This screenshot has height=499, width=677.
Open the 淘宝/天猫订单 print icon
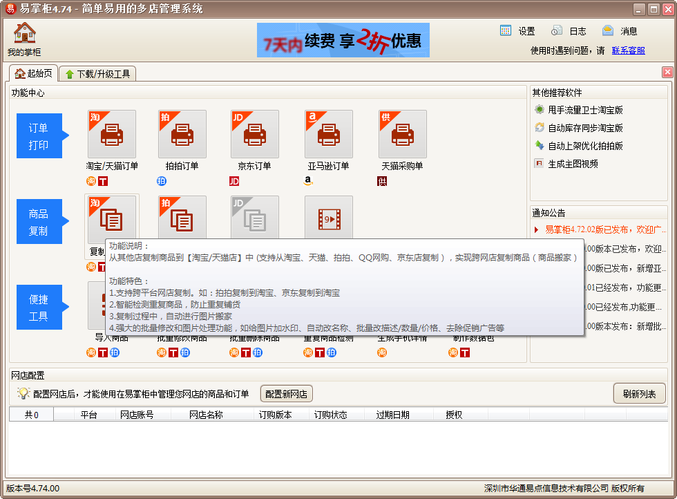112,134
